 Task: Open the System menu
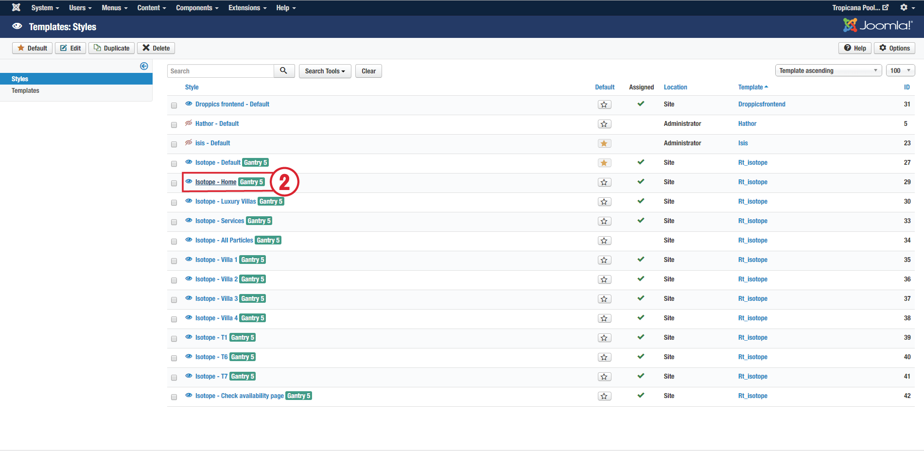pyautogui.click(x=45, y=8)
